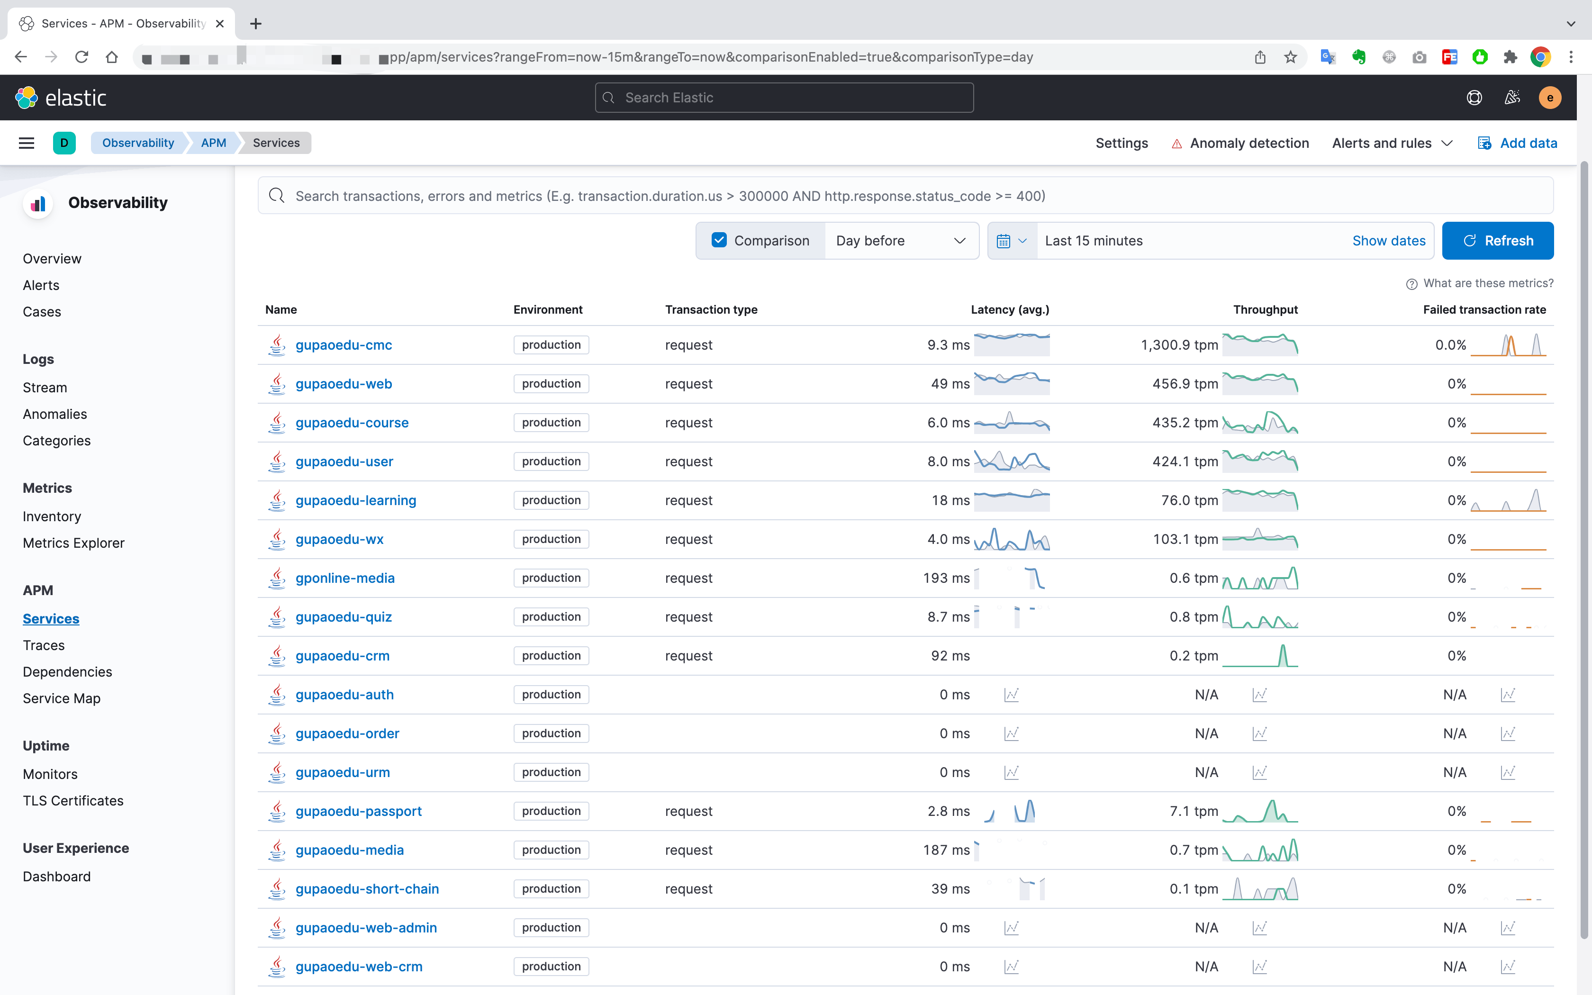Open Metrics Explorer in sidebar

tap(74, 543)
